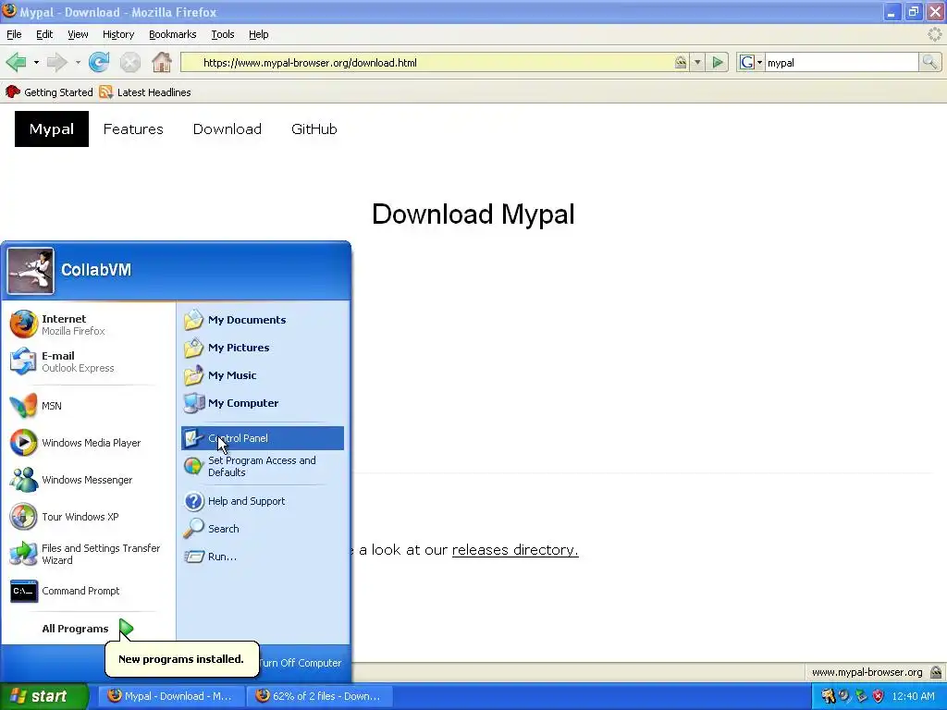The image size is (947, 710).
Task: Click the green Go arrow beside URL bar
Action: click(718, 62)
